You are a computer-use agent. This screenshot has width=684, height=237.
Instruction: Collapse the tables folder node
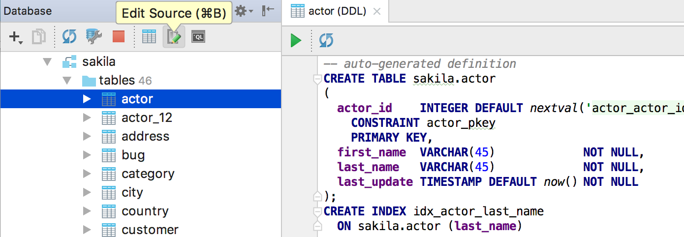67,81
